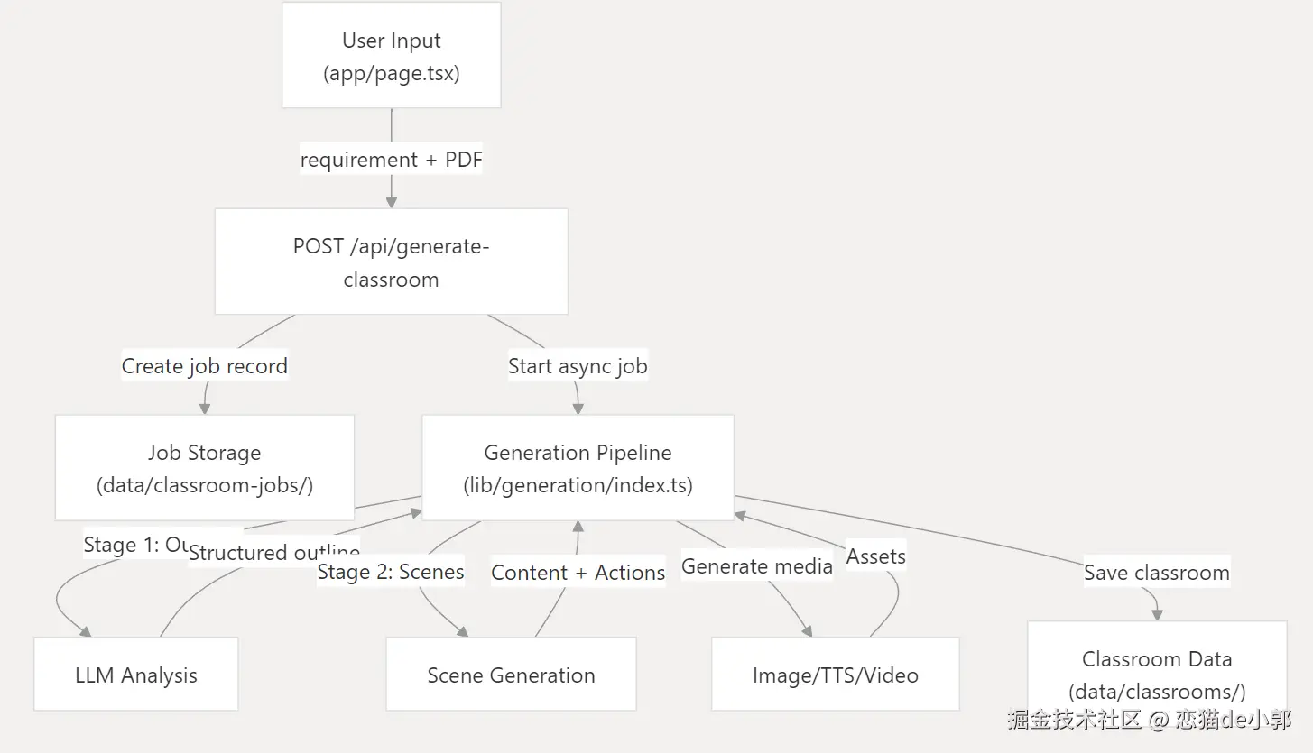Click the Image/TTS/Video node
This screenshot has height=753, width=1313.
(835, 675)
